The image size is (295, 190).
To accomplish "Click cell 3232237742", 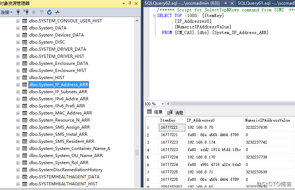I will point(268,142).
